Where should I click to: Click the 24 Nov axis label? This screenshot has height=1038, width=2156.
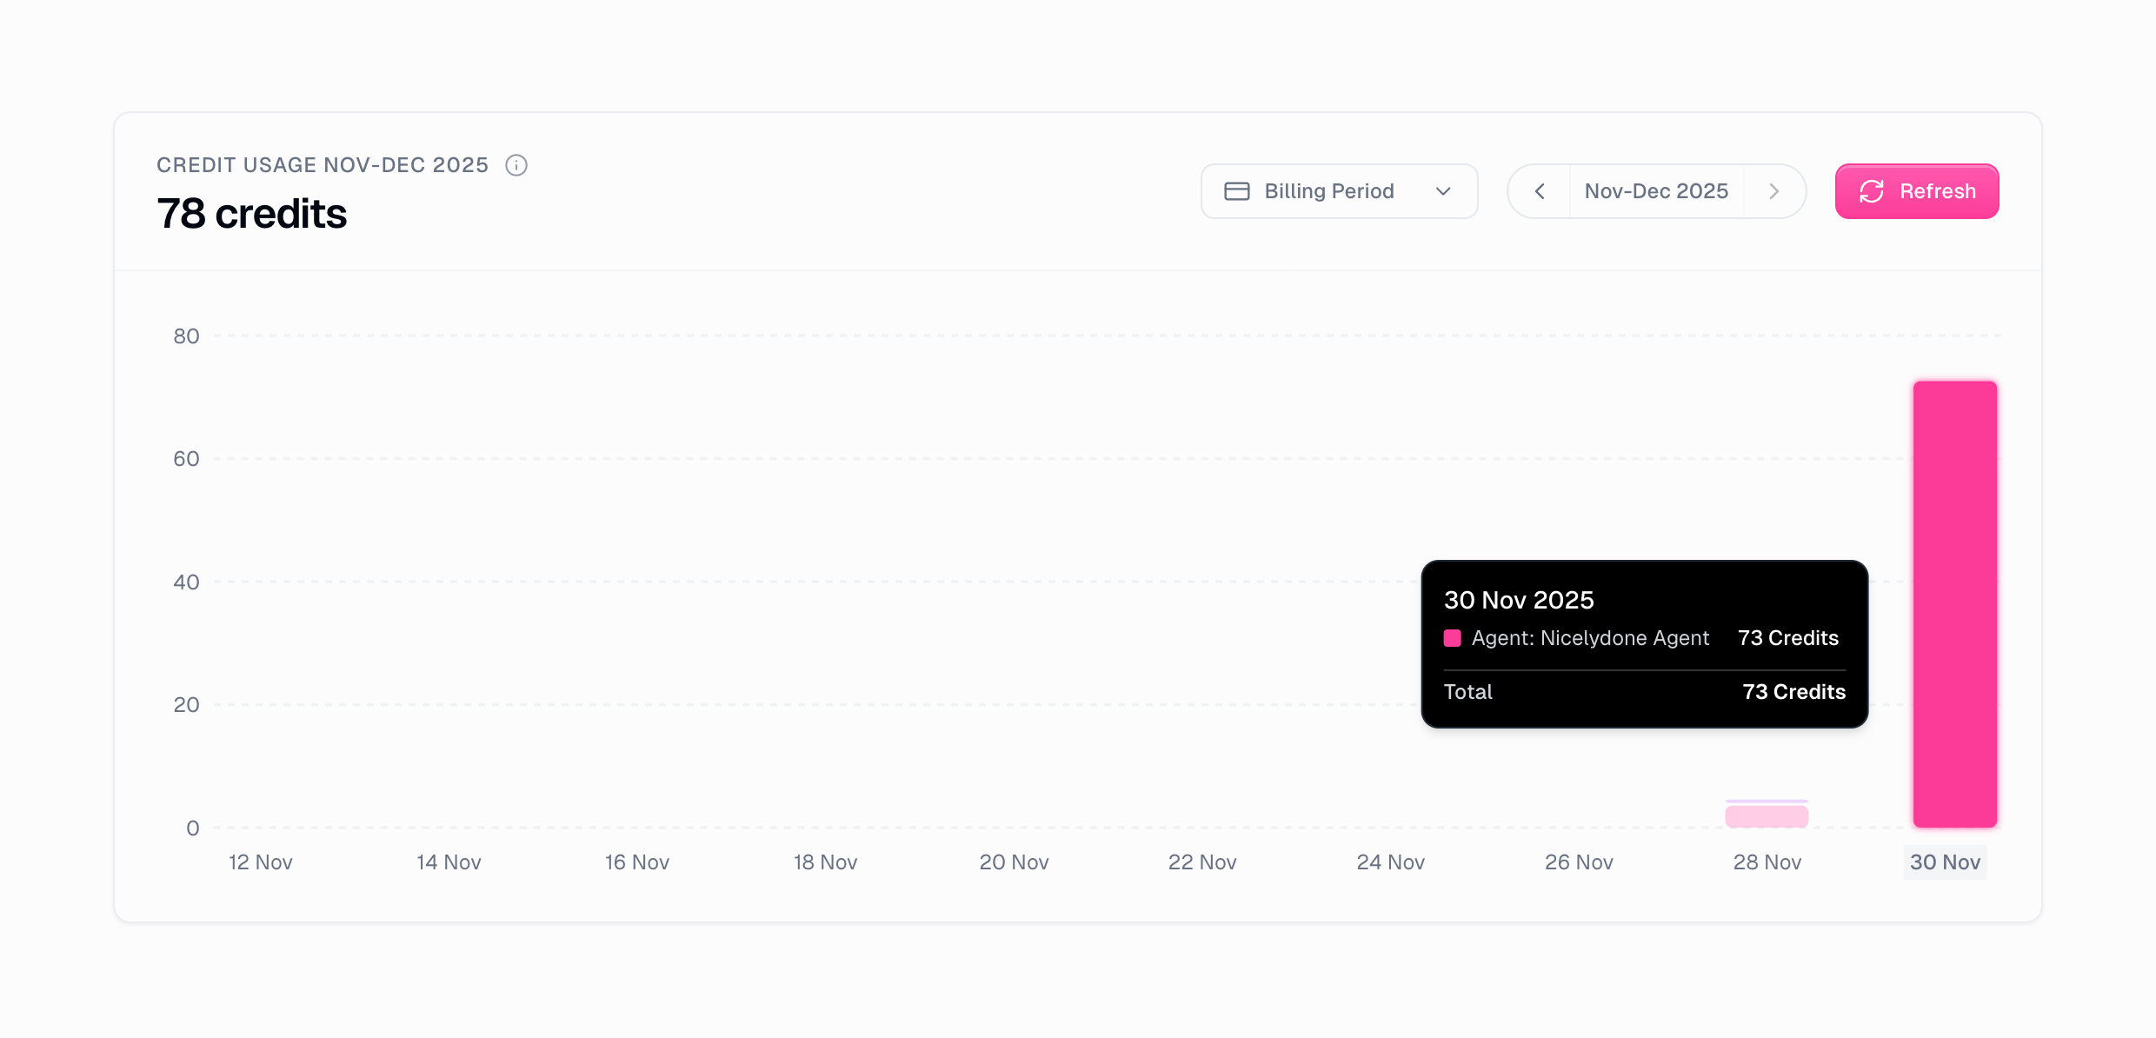tap(1390, 862)
